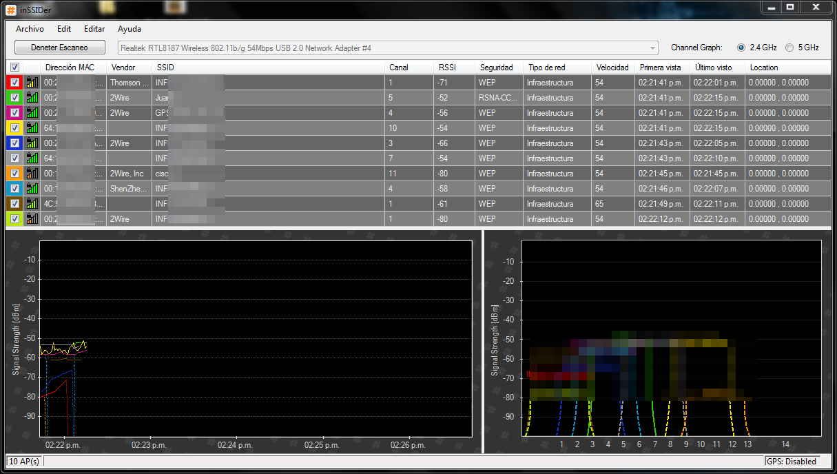Select the 5 GHz channel graph option

coord(789,48)
